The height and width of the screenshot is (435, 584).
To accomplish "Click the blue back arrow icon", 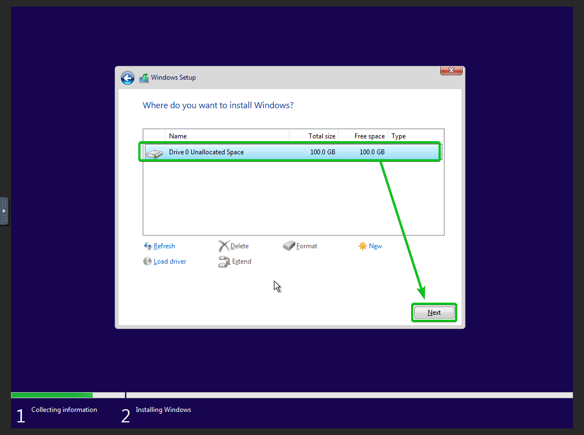I will tap(127, 78).
